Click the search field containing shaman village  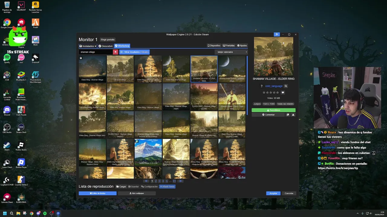[96, 52]
